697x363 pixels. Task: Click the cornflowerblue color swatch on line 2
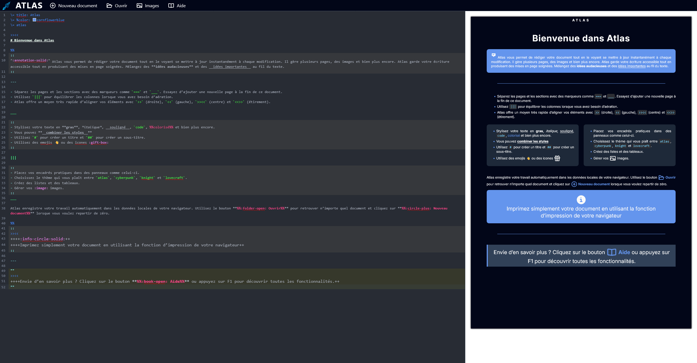coord(34,20)
